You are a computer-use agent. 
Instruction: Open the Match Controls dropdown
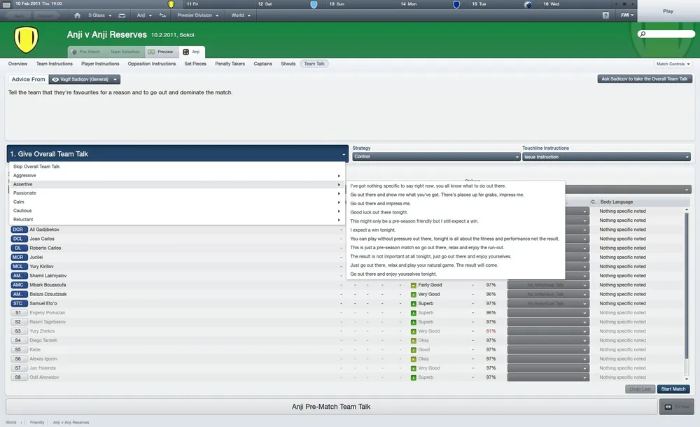click(x=673, y=64)
